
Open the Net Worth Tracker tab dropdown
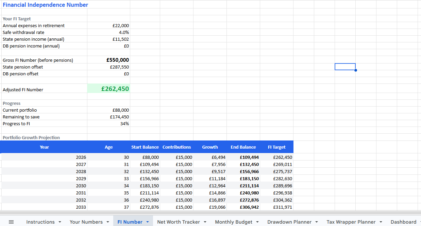205,222
